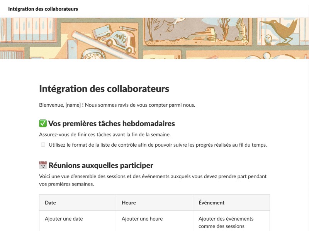Click the top bar document title
This screenshot has height=231, width=309.
pyautogui.click(x=43, y=9)
